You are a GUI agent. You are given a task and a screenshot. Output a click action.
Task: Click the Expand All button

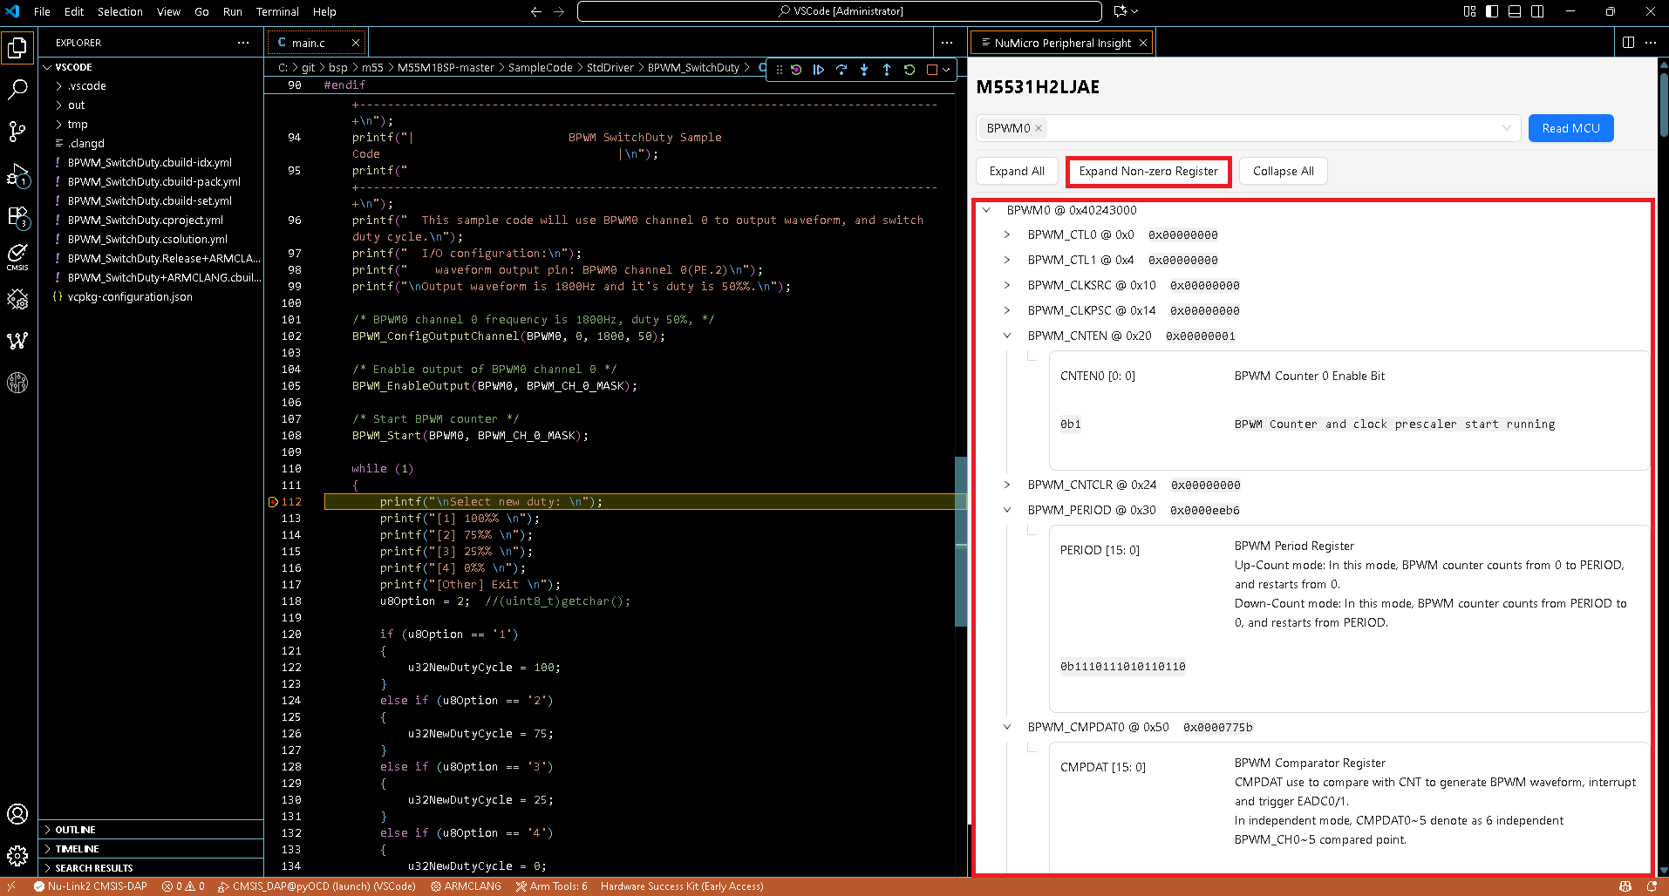[1017, 171]
